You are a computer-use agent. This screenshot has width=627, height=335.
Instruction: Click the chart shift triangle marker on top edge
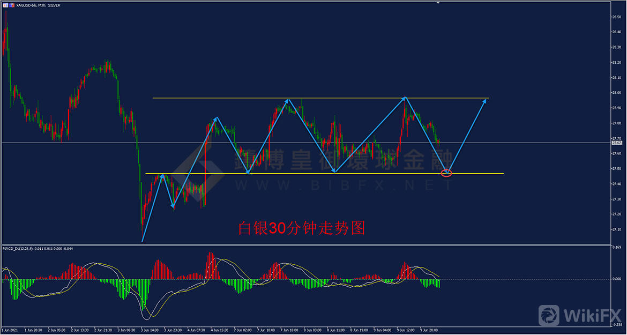[438, 3]
